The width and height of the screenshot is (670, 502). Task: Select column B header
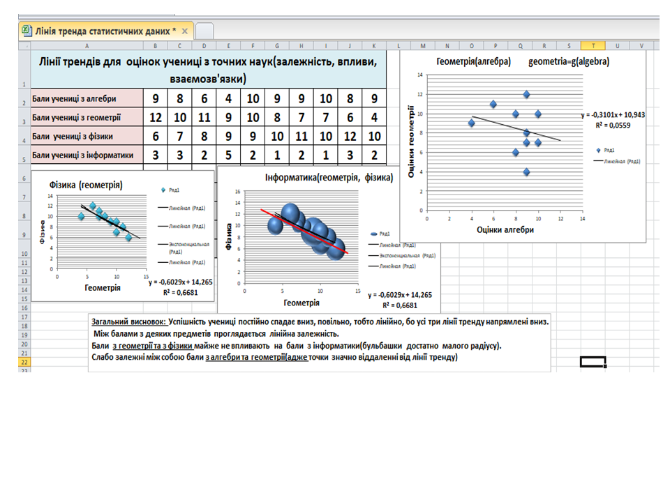click(x=155, y=46)
